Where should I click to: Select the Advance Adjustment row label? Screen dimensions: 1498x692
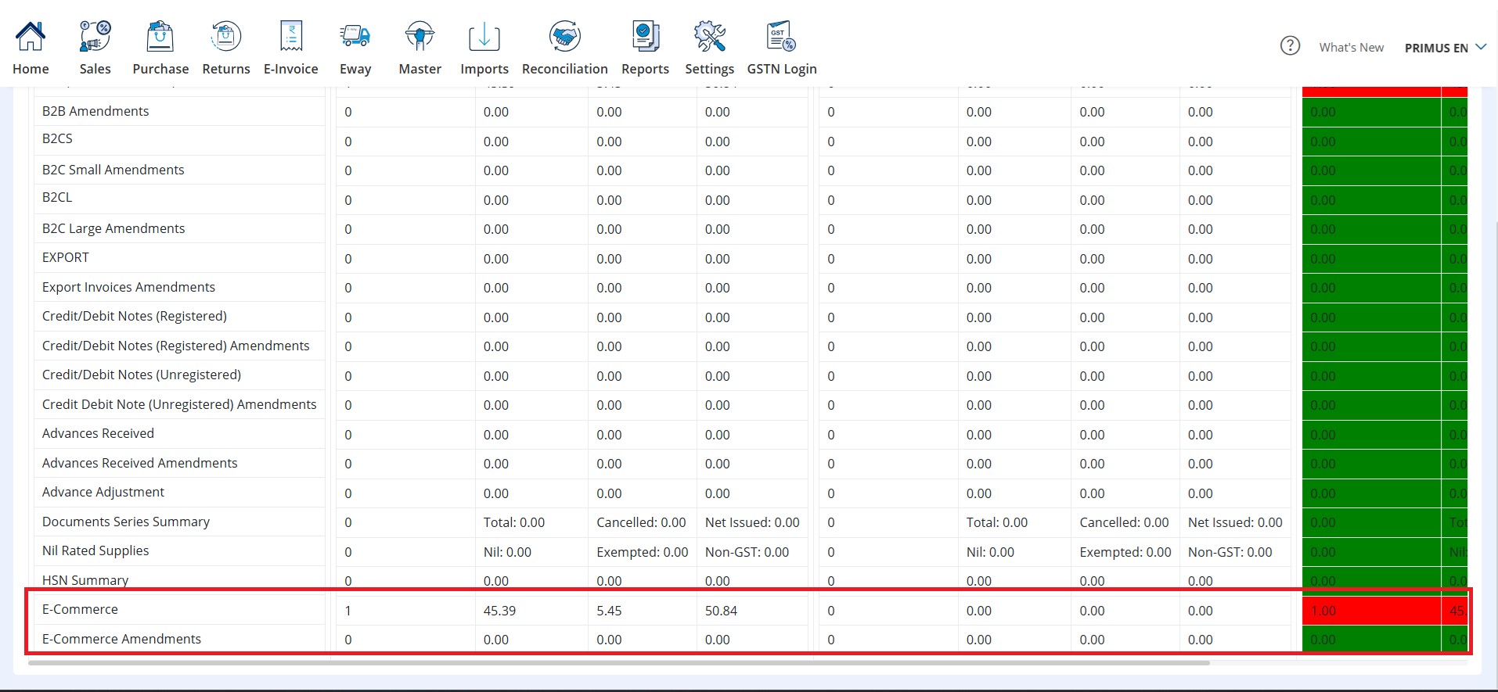tap(103, 492)
